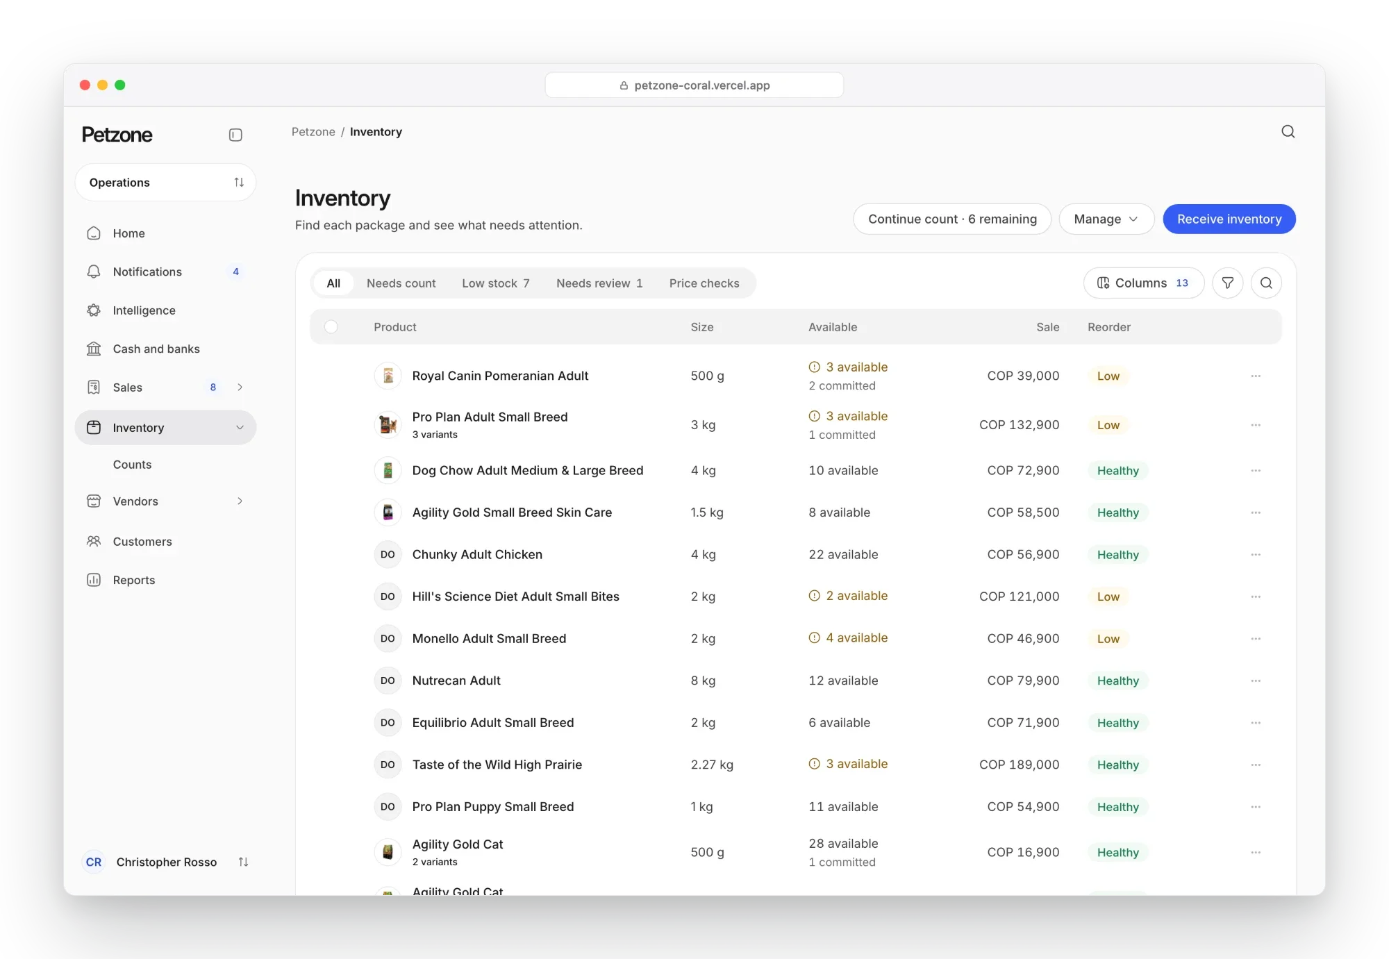This screenshot has height=959, width=1389.
Task: Open row actions for Royal Canin Pomeranian Adult
Action: 1256,376
